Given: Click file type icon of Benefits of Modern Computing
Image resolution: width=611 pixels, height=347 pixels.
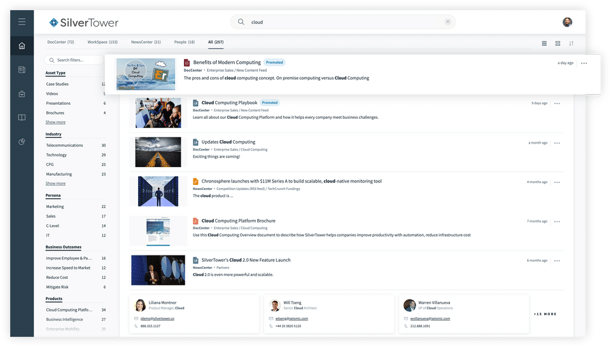Looking at the screenshot, I should click(186, 63).
